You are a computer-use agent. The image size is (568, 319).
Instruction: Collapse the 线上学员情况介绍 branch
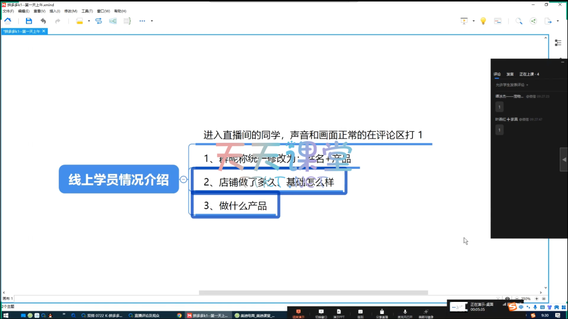point(183,179)
